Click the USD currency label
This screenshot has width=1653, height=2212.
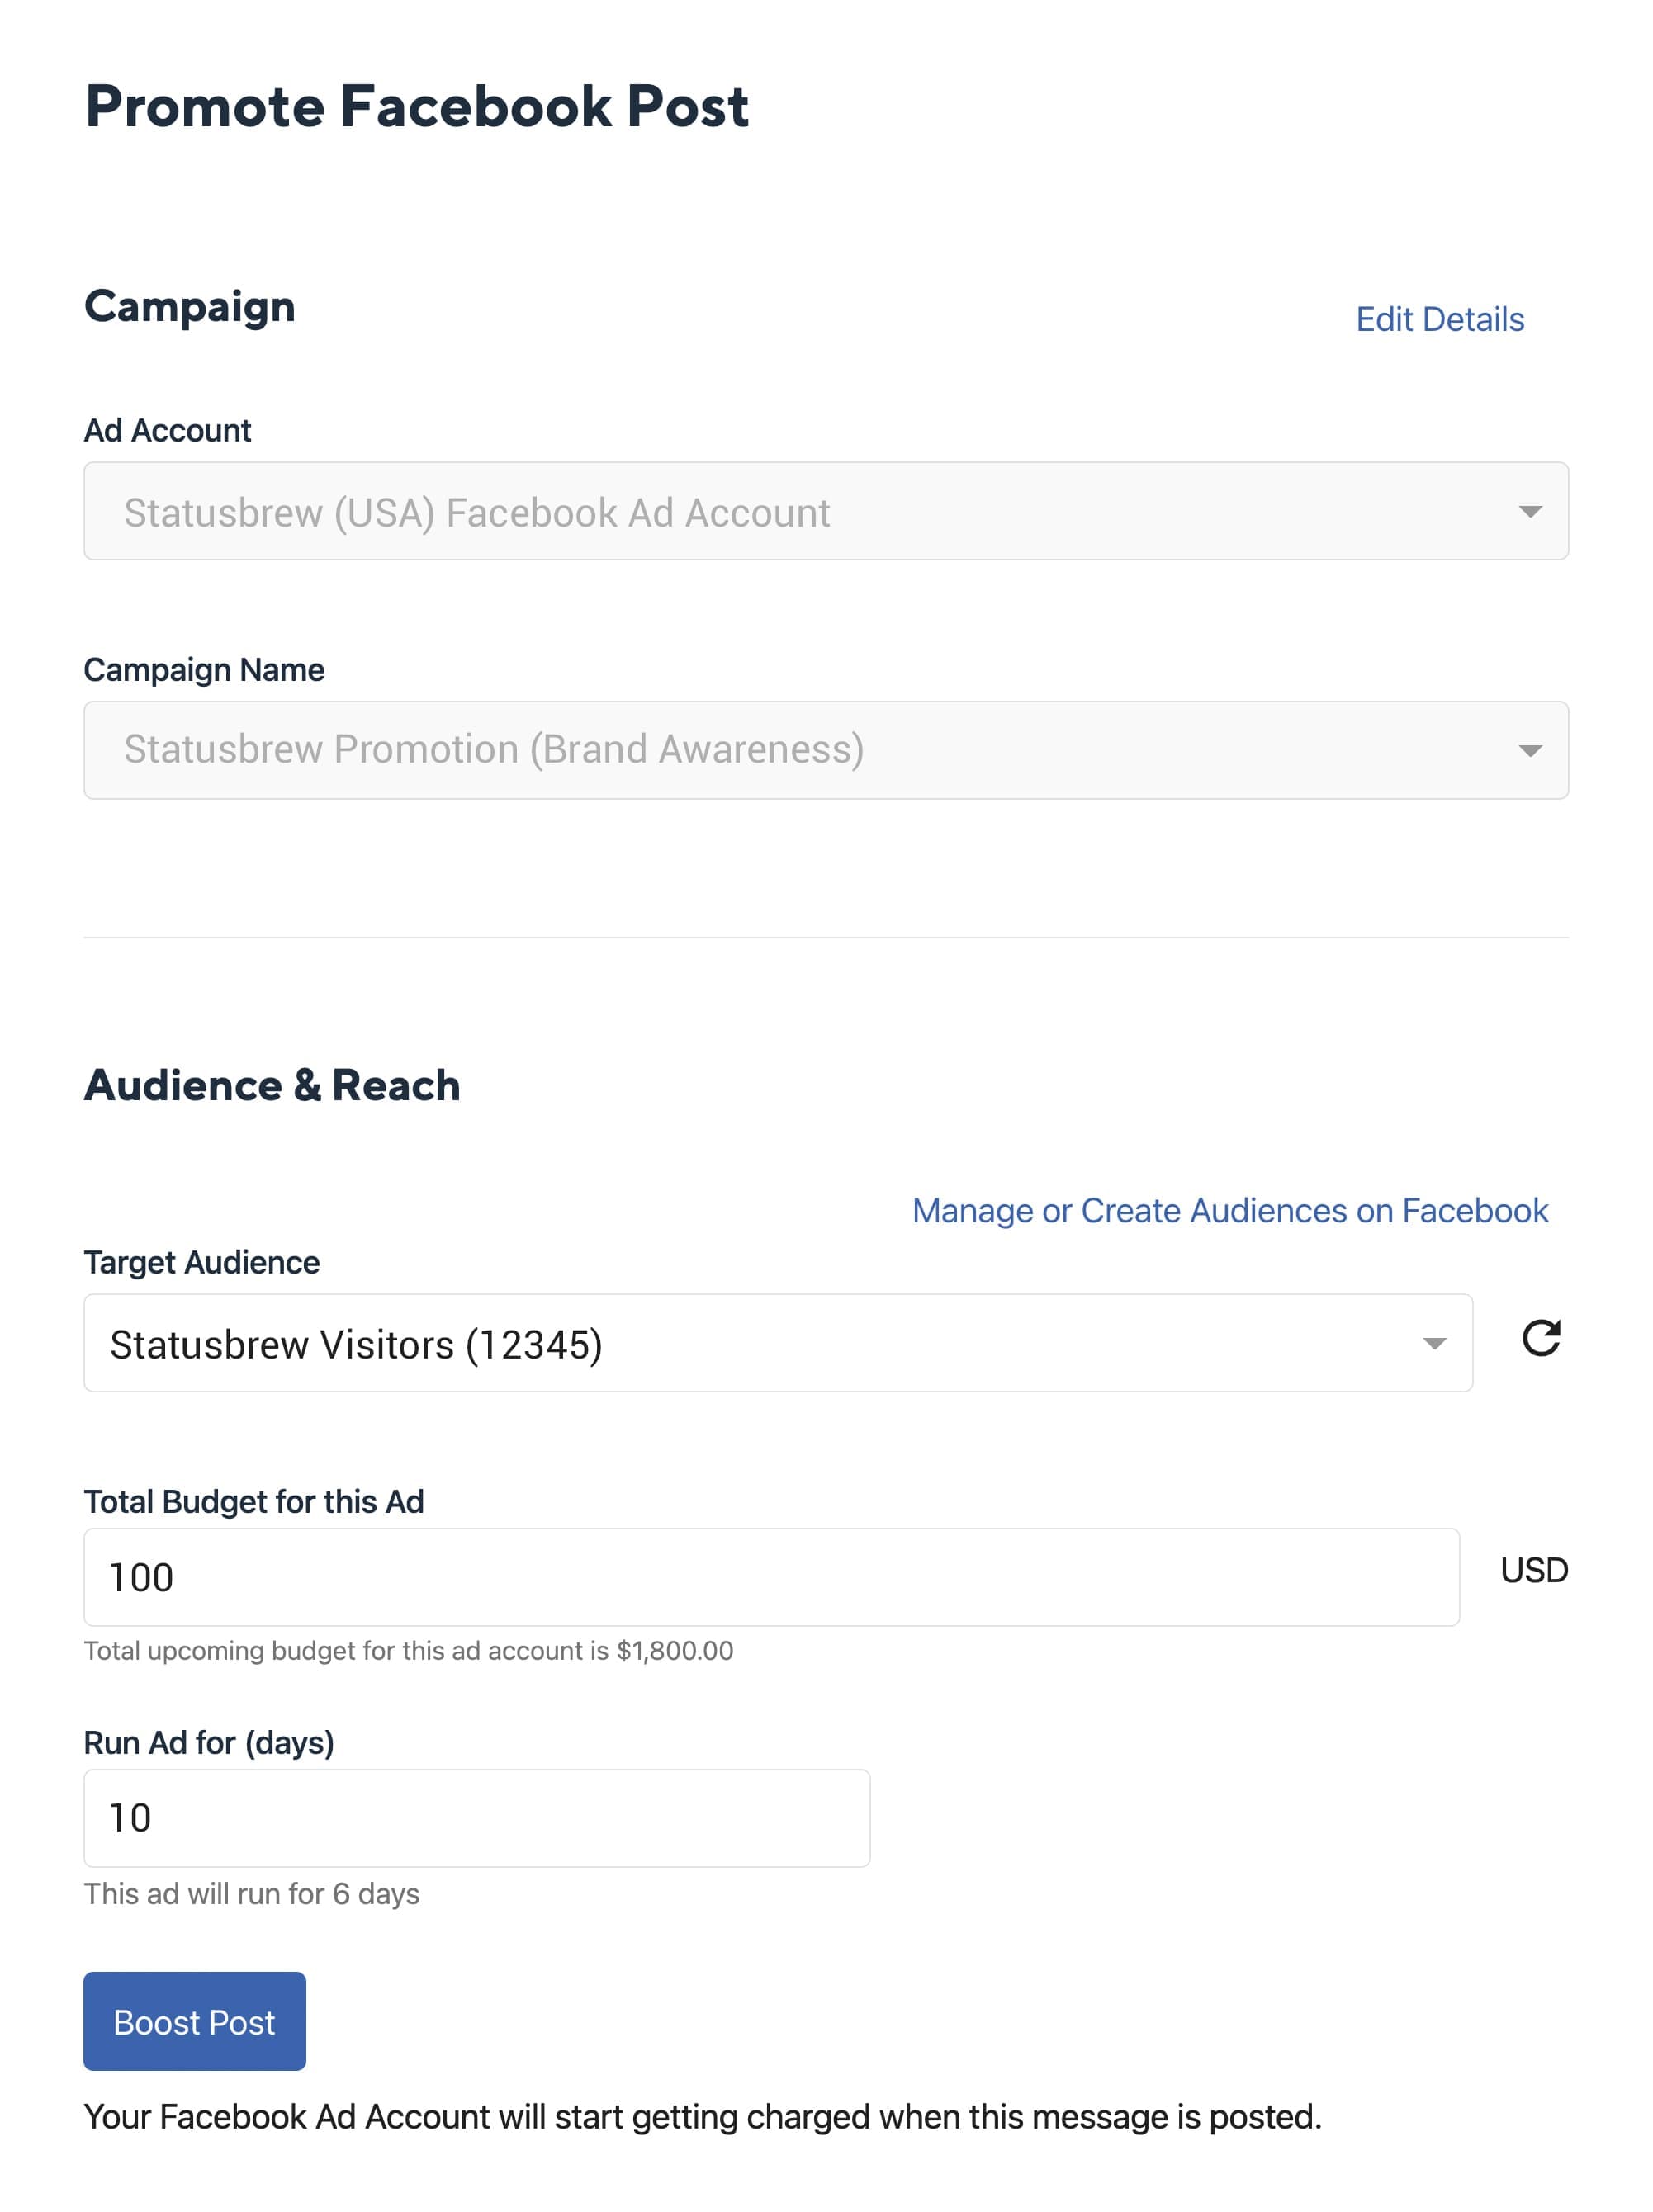pyautogui.click(x=1533, y=1570)
